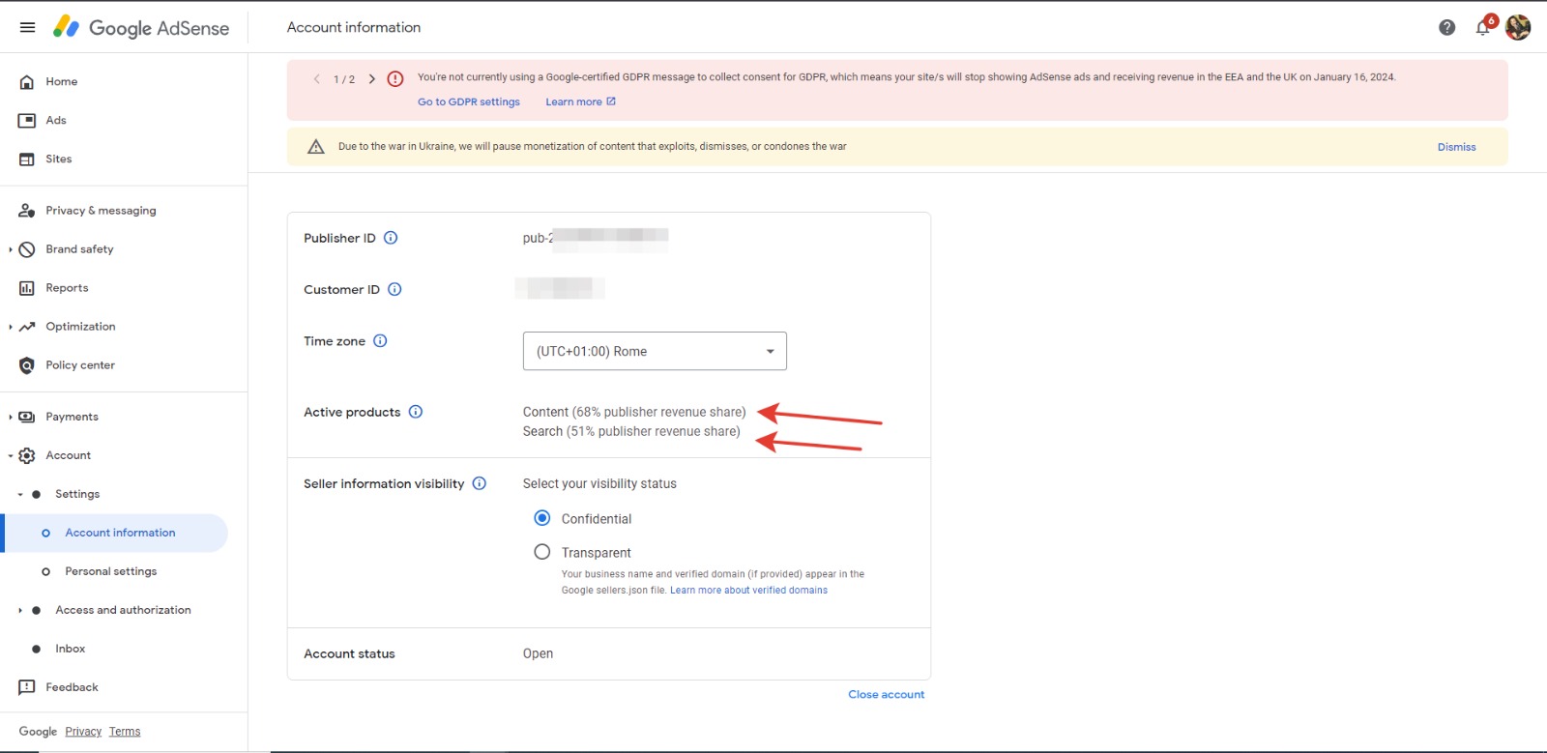Image resolution: width=1547 pixels, height=753 pixels.
Task: Show info for Time zone
Action: (380, 340)
